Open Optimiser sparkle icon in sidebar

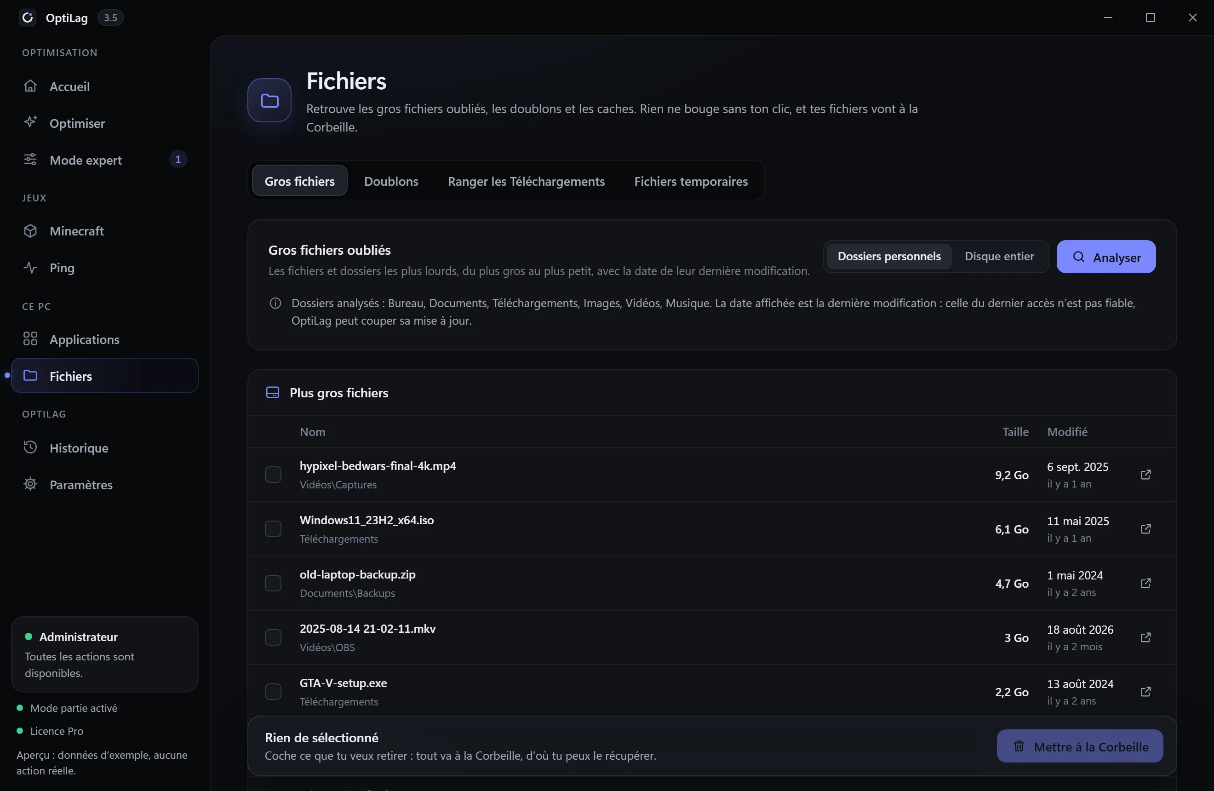pyautogui.click(x=30, y=122)
